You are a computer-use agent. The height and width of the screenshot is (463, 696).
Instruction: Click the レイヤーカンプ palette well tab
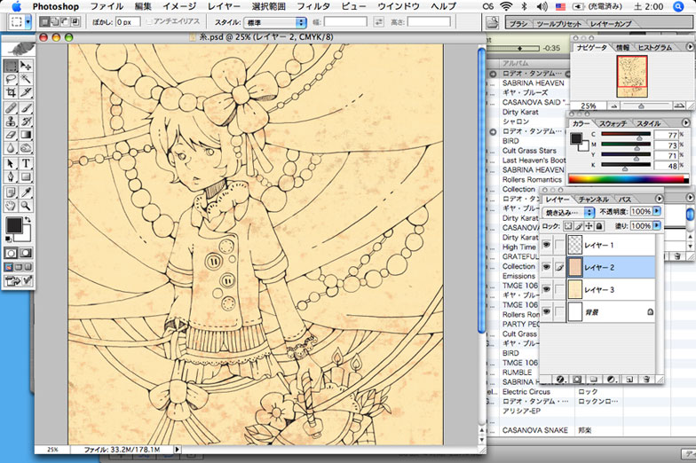pos(611,24)
